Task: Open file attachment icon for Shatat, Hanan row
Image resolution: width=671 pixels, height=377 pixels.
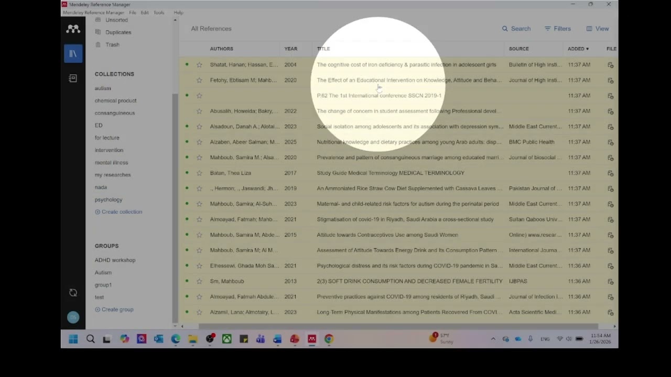Action: coord(610,65)
